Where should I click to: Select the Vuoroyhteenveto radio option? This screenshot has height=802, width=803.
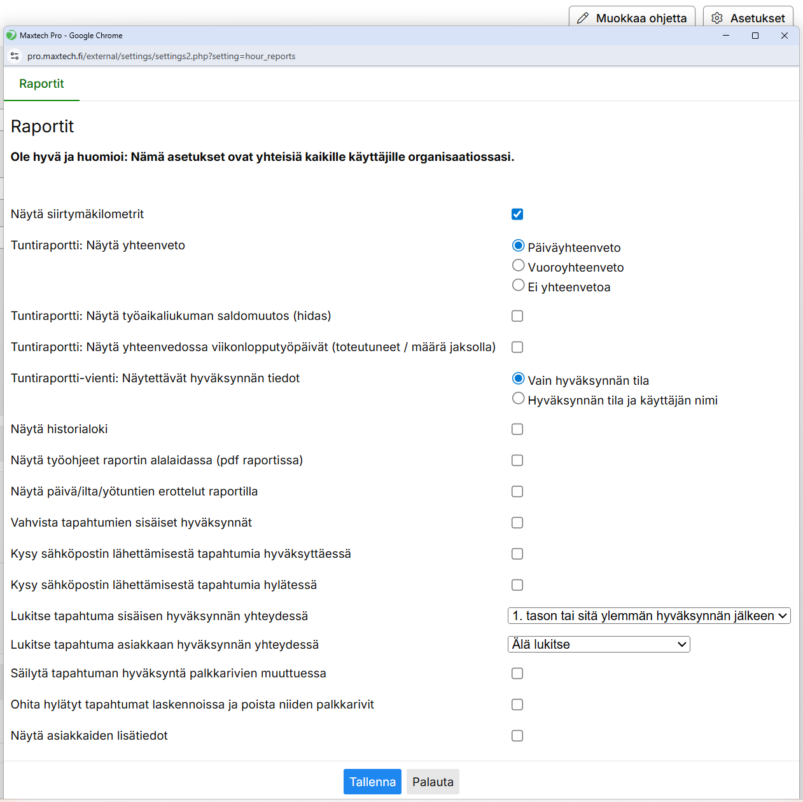[x=519, y=266]
